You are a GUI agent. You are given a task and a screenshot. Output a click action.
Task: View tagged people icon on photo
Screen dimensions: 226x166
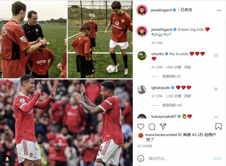pyautogui.click(x=7, y=159)
